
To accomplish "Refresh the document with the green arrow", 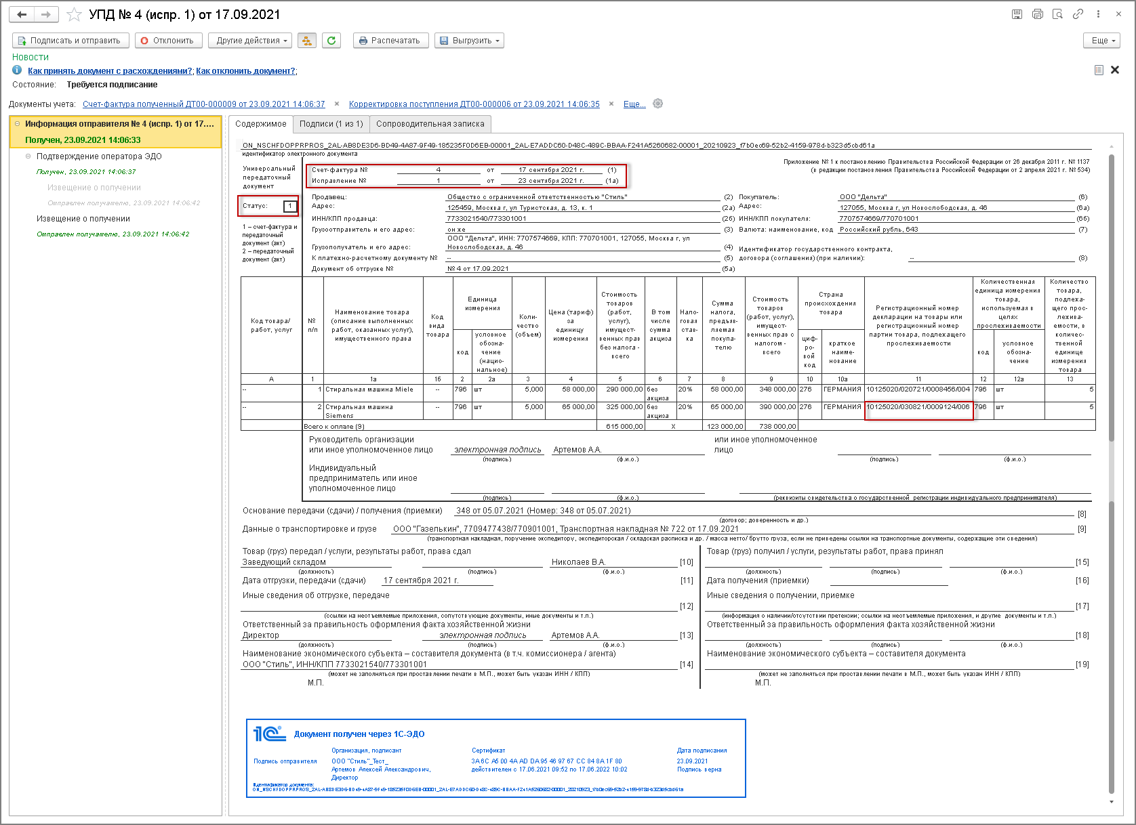I will point(331,41).
